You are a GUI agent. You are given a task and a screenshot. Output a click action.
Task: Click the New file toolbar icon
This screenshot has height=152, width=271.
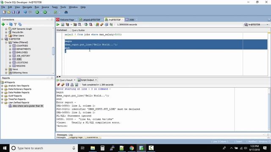(4, 12)
